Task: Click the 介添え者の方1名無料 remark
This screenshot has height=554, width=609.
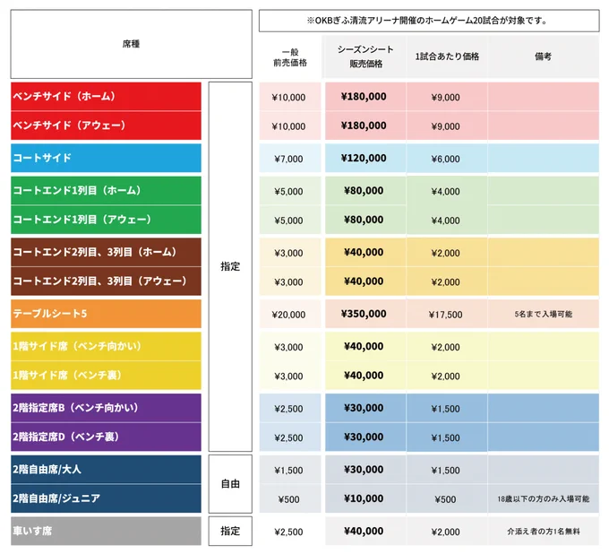Action: point(544,532)
